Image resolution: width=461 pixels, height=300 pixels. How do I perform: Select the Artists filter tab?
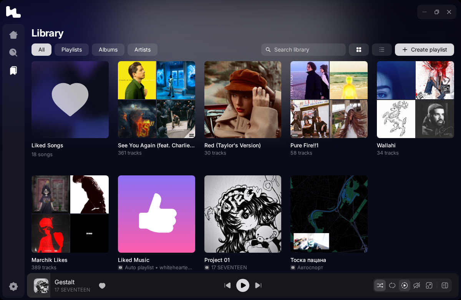(x=143, y=50)
